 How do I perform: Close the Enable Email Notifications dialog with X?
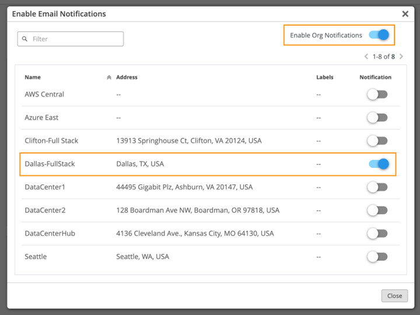click(x=405, y=13)
